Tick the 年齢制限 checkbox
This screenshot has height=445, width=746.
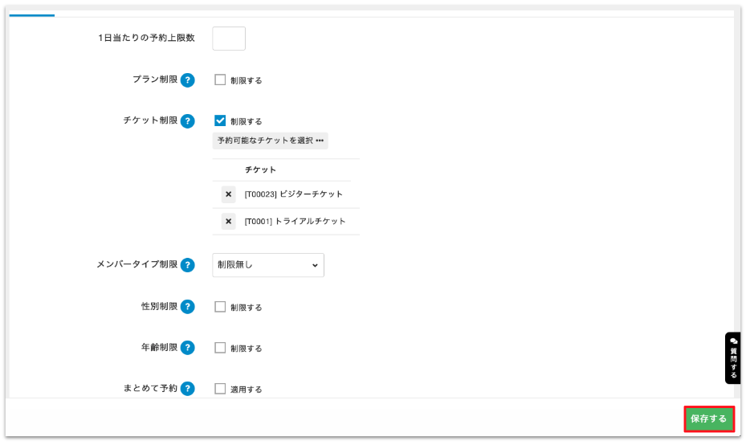[220, 348]
